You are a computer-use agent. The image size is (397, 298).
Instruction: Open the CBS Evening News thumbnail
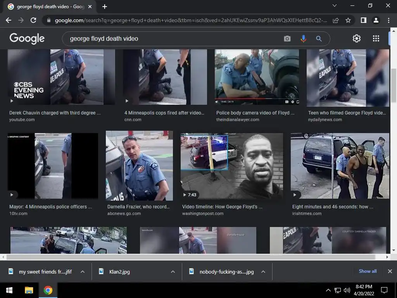click(61, 77)
